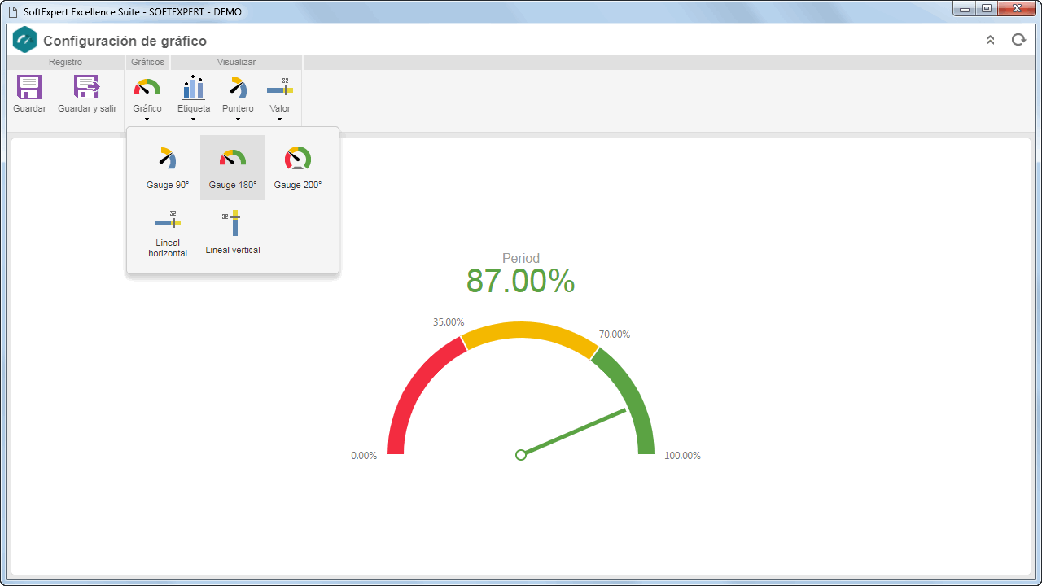This screenshot has width=1042, height=586.
Task: Click the Valor linear icon
Action: 280,88
